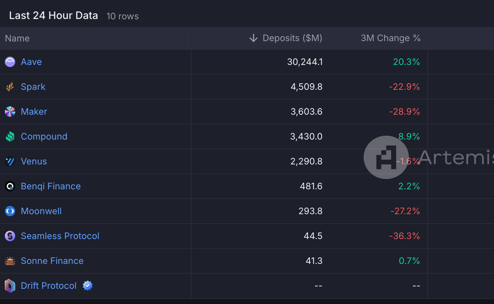Open the Venus protocol link
The image size is (494, 304).
coord(34,161)
